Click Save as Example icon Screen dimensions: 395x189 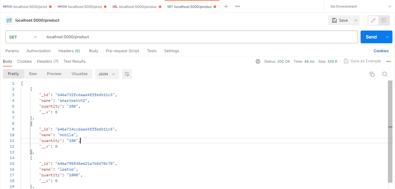tap(346, 61)
